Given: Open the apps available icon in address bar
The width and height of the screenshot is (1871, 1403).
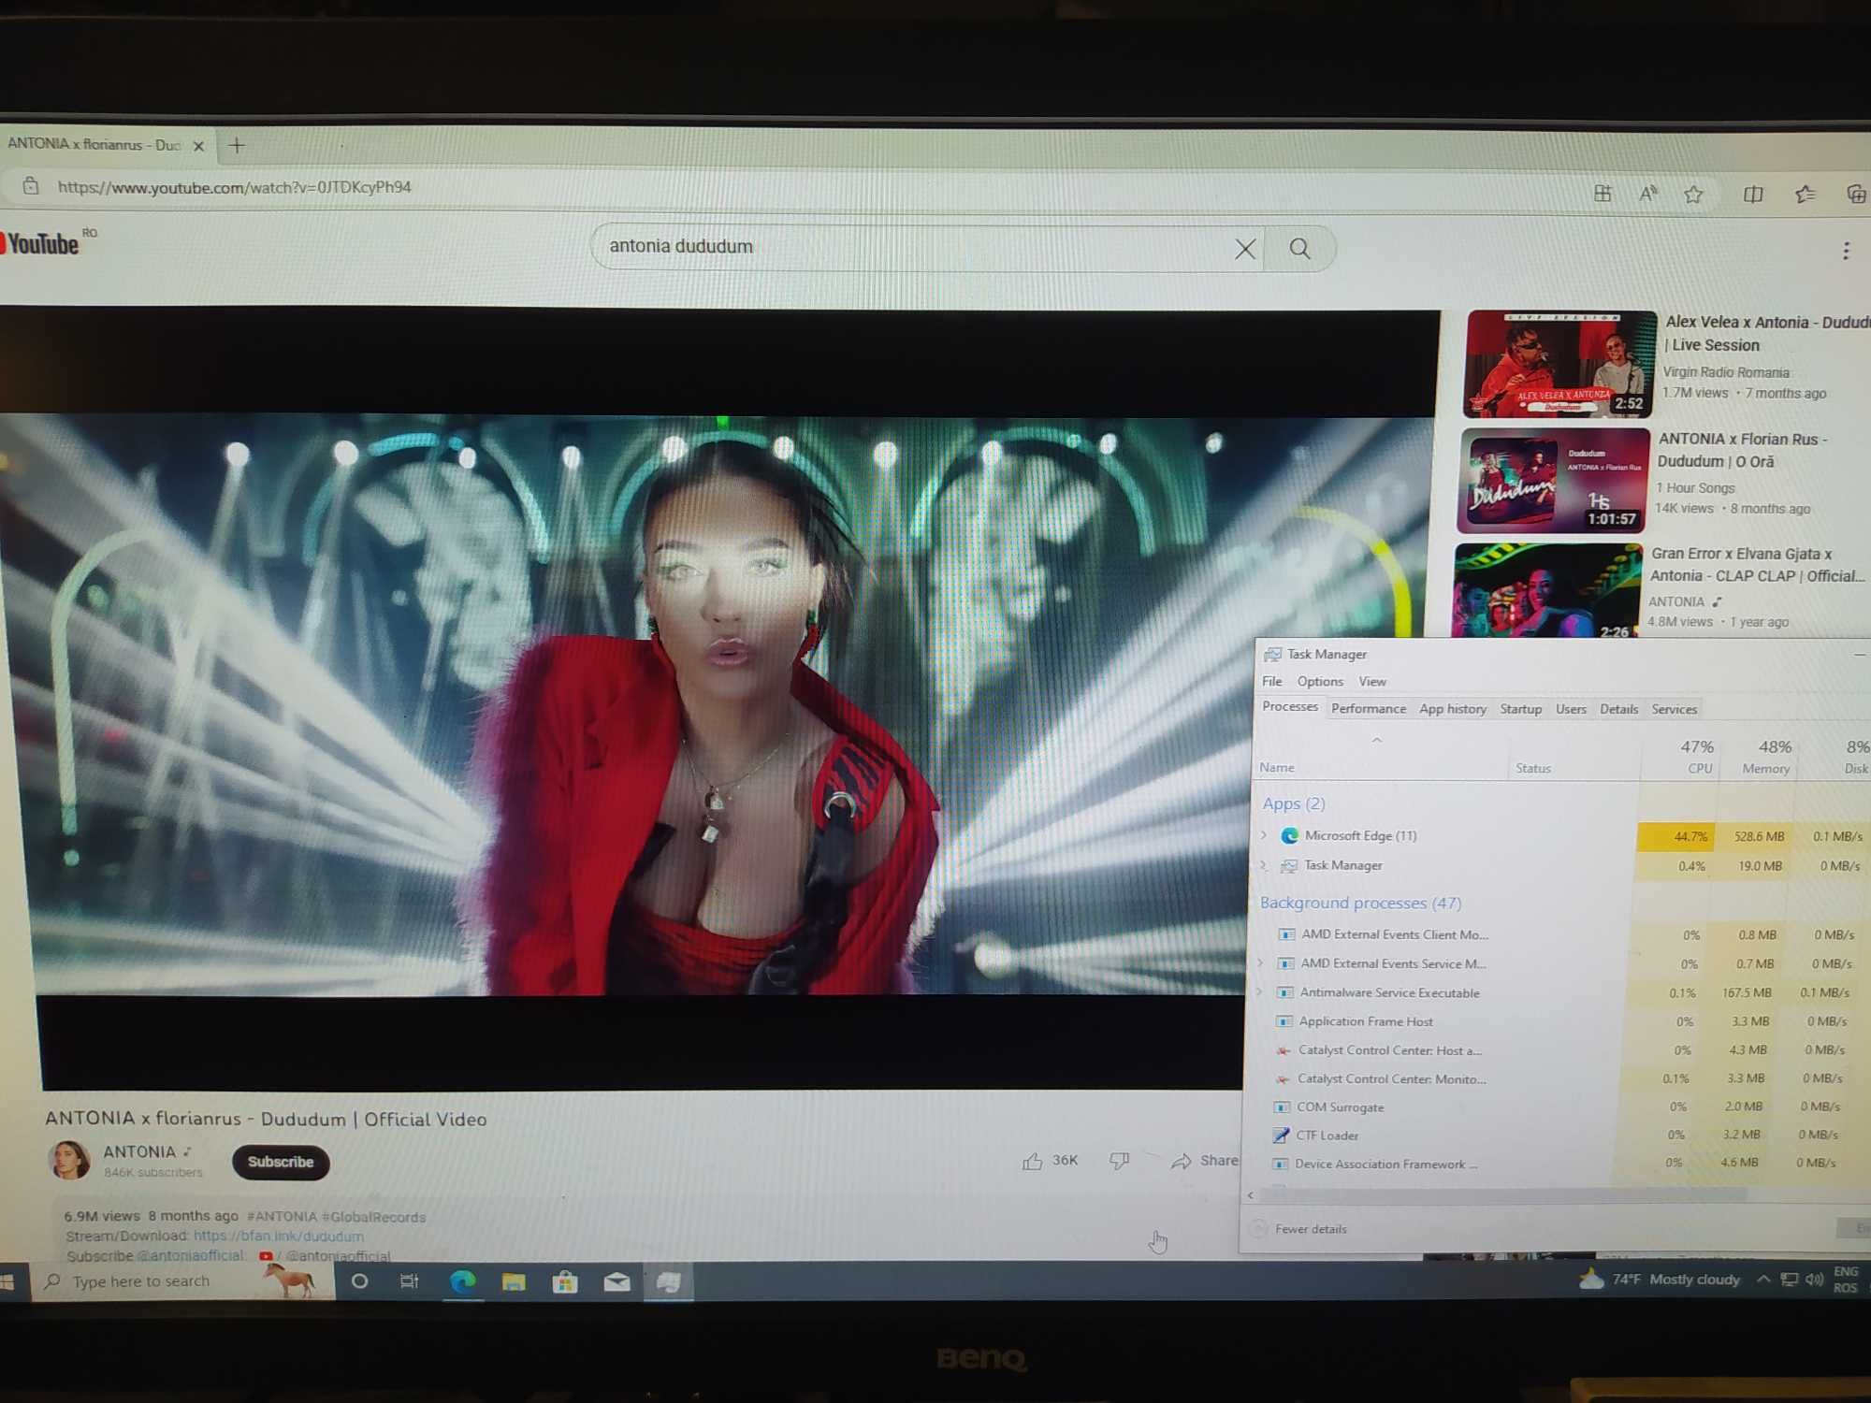Looking at the screenshot, I should [x=1603, y=194].
